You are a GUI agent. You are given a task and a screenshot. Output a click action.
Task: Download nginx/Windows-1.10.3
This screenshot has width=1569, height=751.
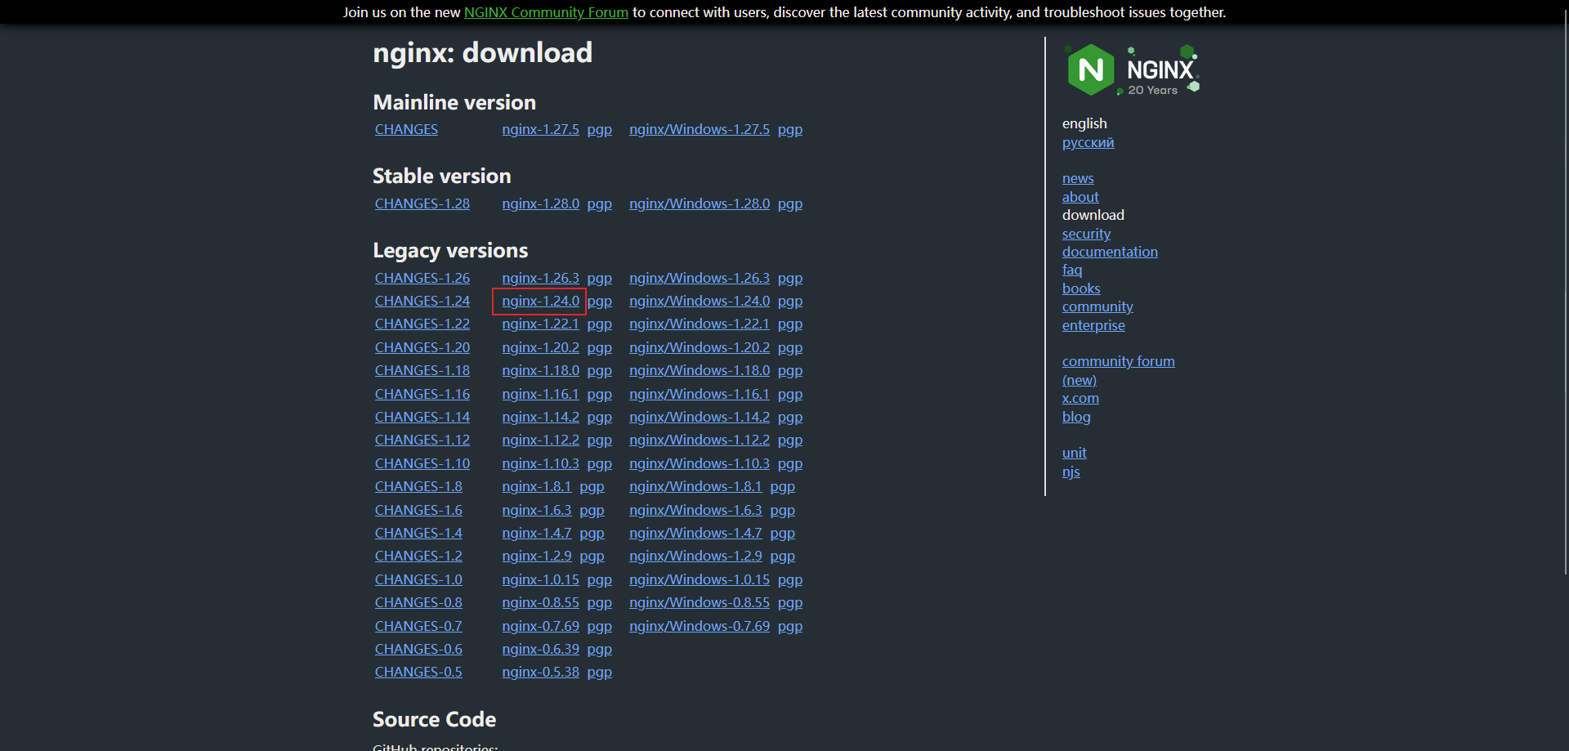coord(700,463)
